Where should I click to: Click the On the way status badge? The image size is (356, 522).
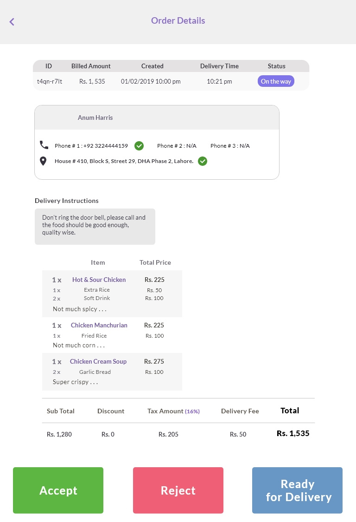276,82
